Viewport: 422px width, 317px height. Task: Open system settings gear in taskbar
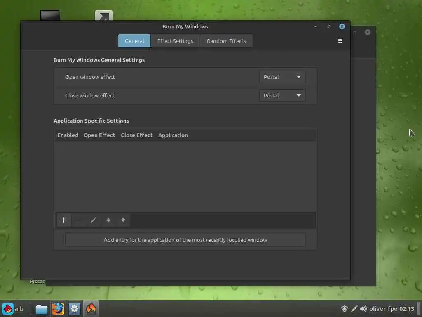coord(74,309)
